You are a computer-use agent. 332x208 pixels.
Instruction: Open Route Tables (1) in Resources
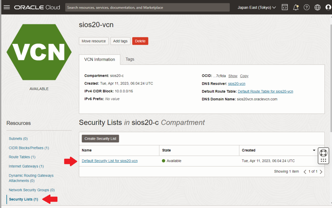(22, 157)
